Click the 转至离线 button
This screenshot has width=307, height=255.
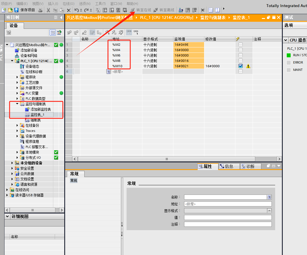tap(164, 10)
